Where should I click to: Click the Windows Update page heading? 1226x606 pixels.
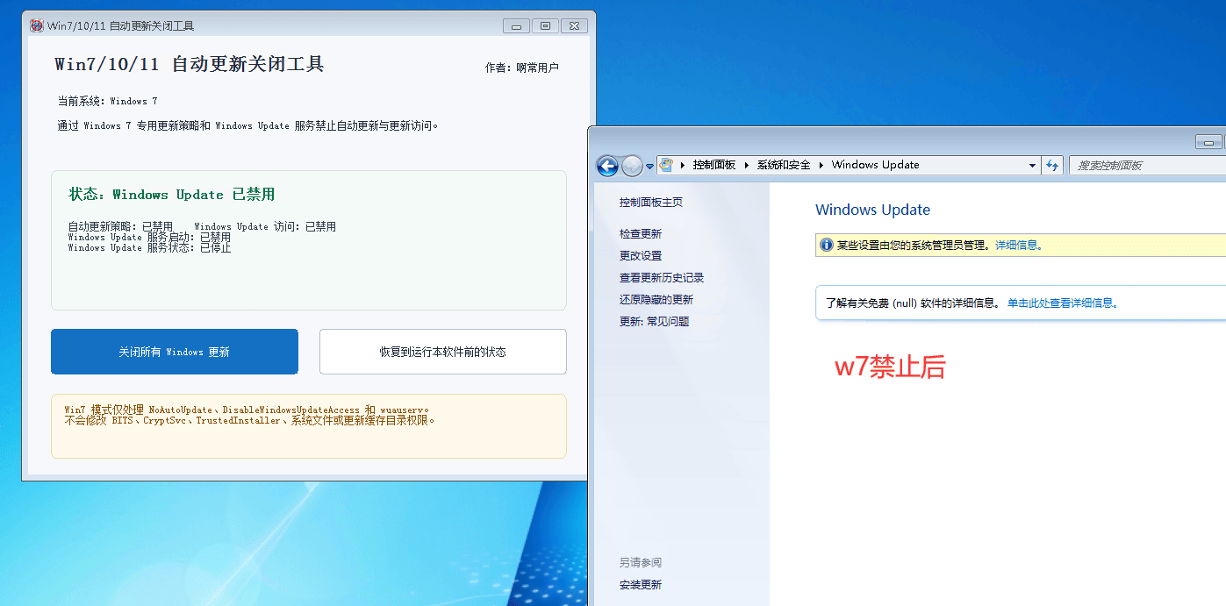coord(872,210)
